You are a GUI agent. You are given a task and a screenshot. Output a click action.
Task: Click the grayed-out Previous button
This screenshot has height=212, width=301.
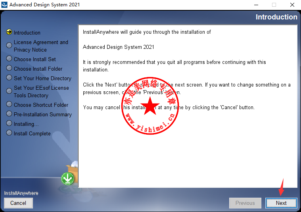[x=245, y=203]
